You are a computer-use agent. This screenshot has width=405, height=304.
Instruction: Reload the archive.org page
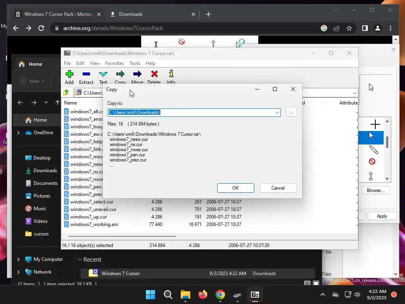tap(41, 28)
